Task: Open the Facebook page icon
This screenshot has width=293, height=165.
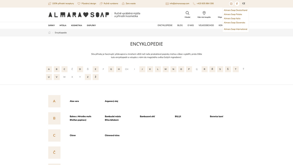Action: pyautogui.click(x=237, y=4)
